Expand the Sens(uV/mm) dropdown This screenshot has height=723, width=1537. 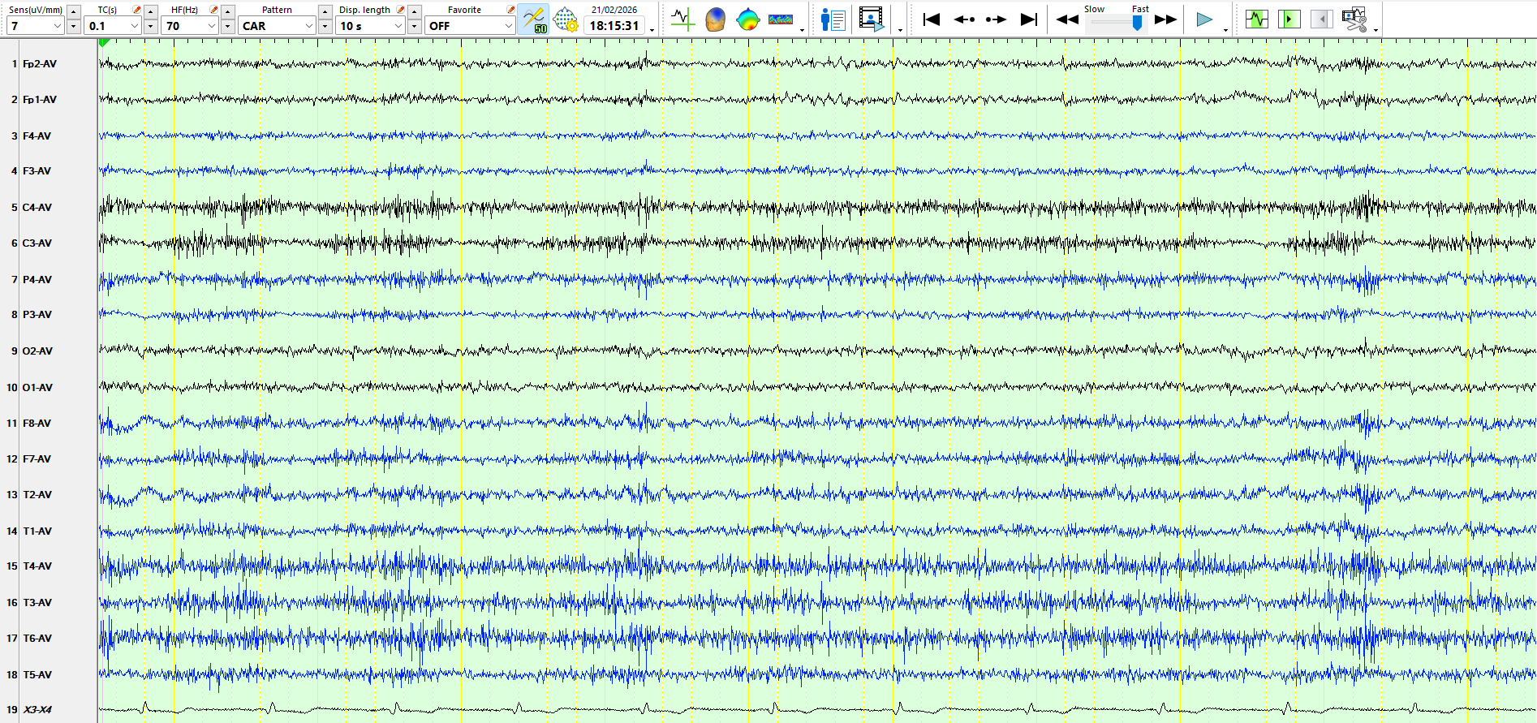coord(57,26)
